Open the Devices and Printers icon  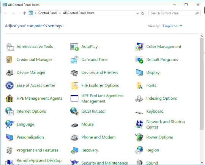coord(74,73)
